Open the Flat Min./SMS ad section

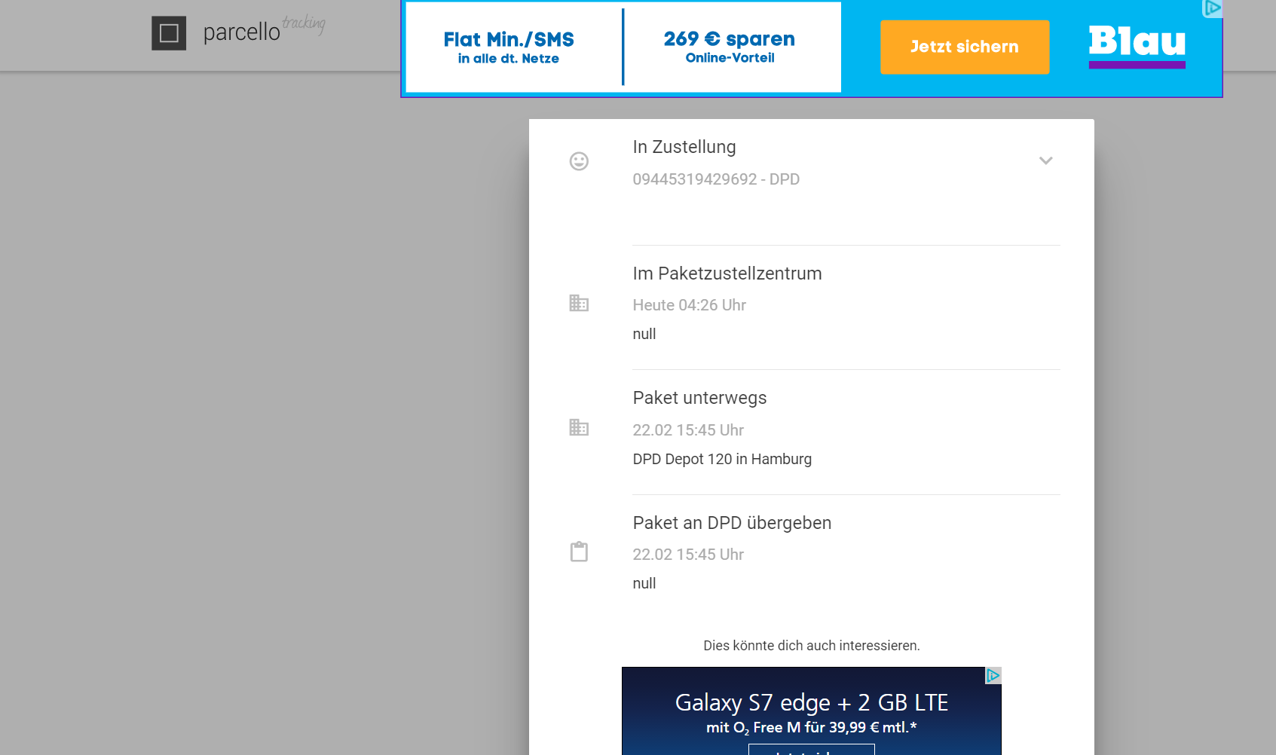509,47
